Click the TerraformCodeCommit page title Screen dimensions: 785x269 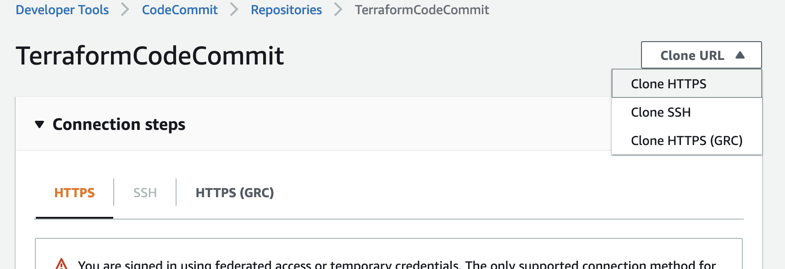coord(150,56)
